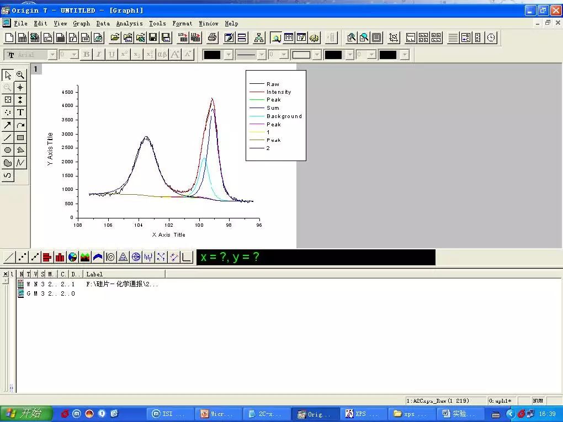Open the Tools menu
The image size is (563, 422).
pyautogui.click(x=158, y=23)
